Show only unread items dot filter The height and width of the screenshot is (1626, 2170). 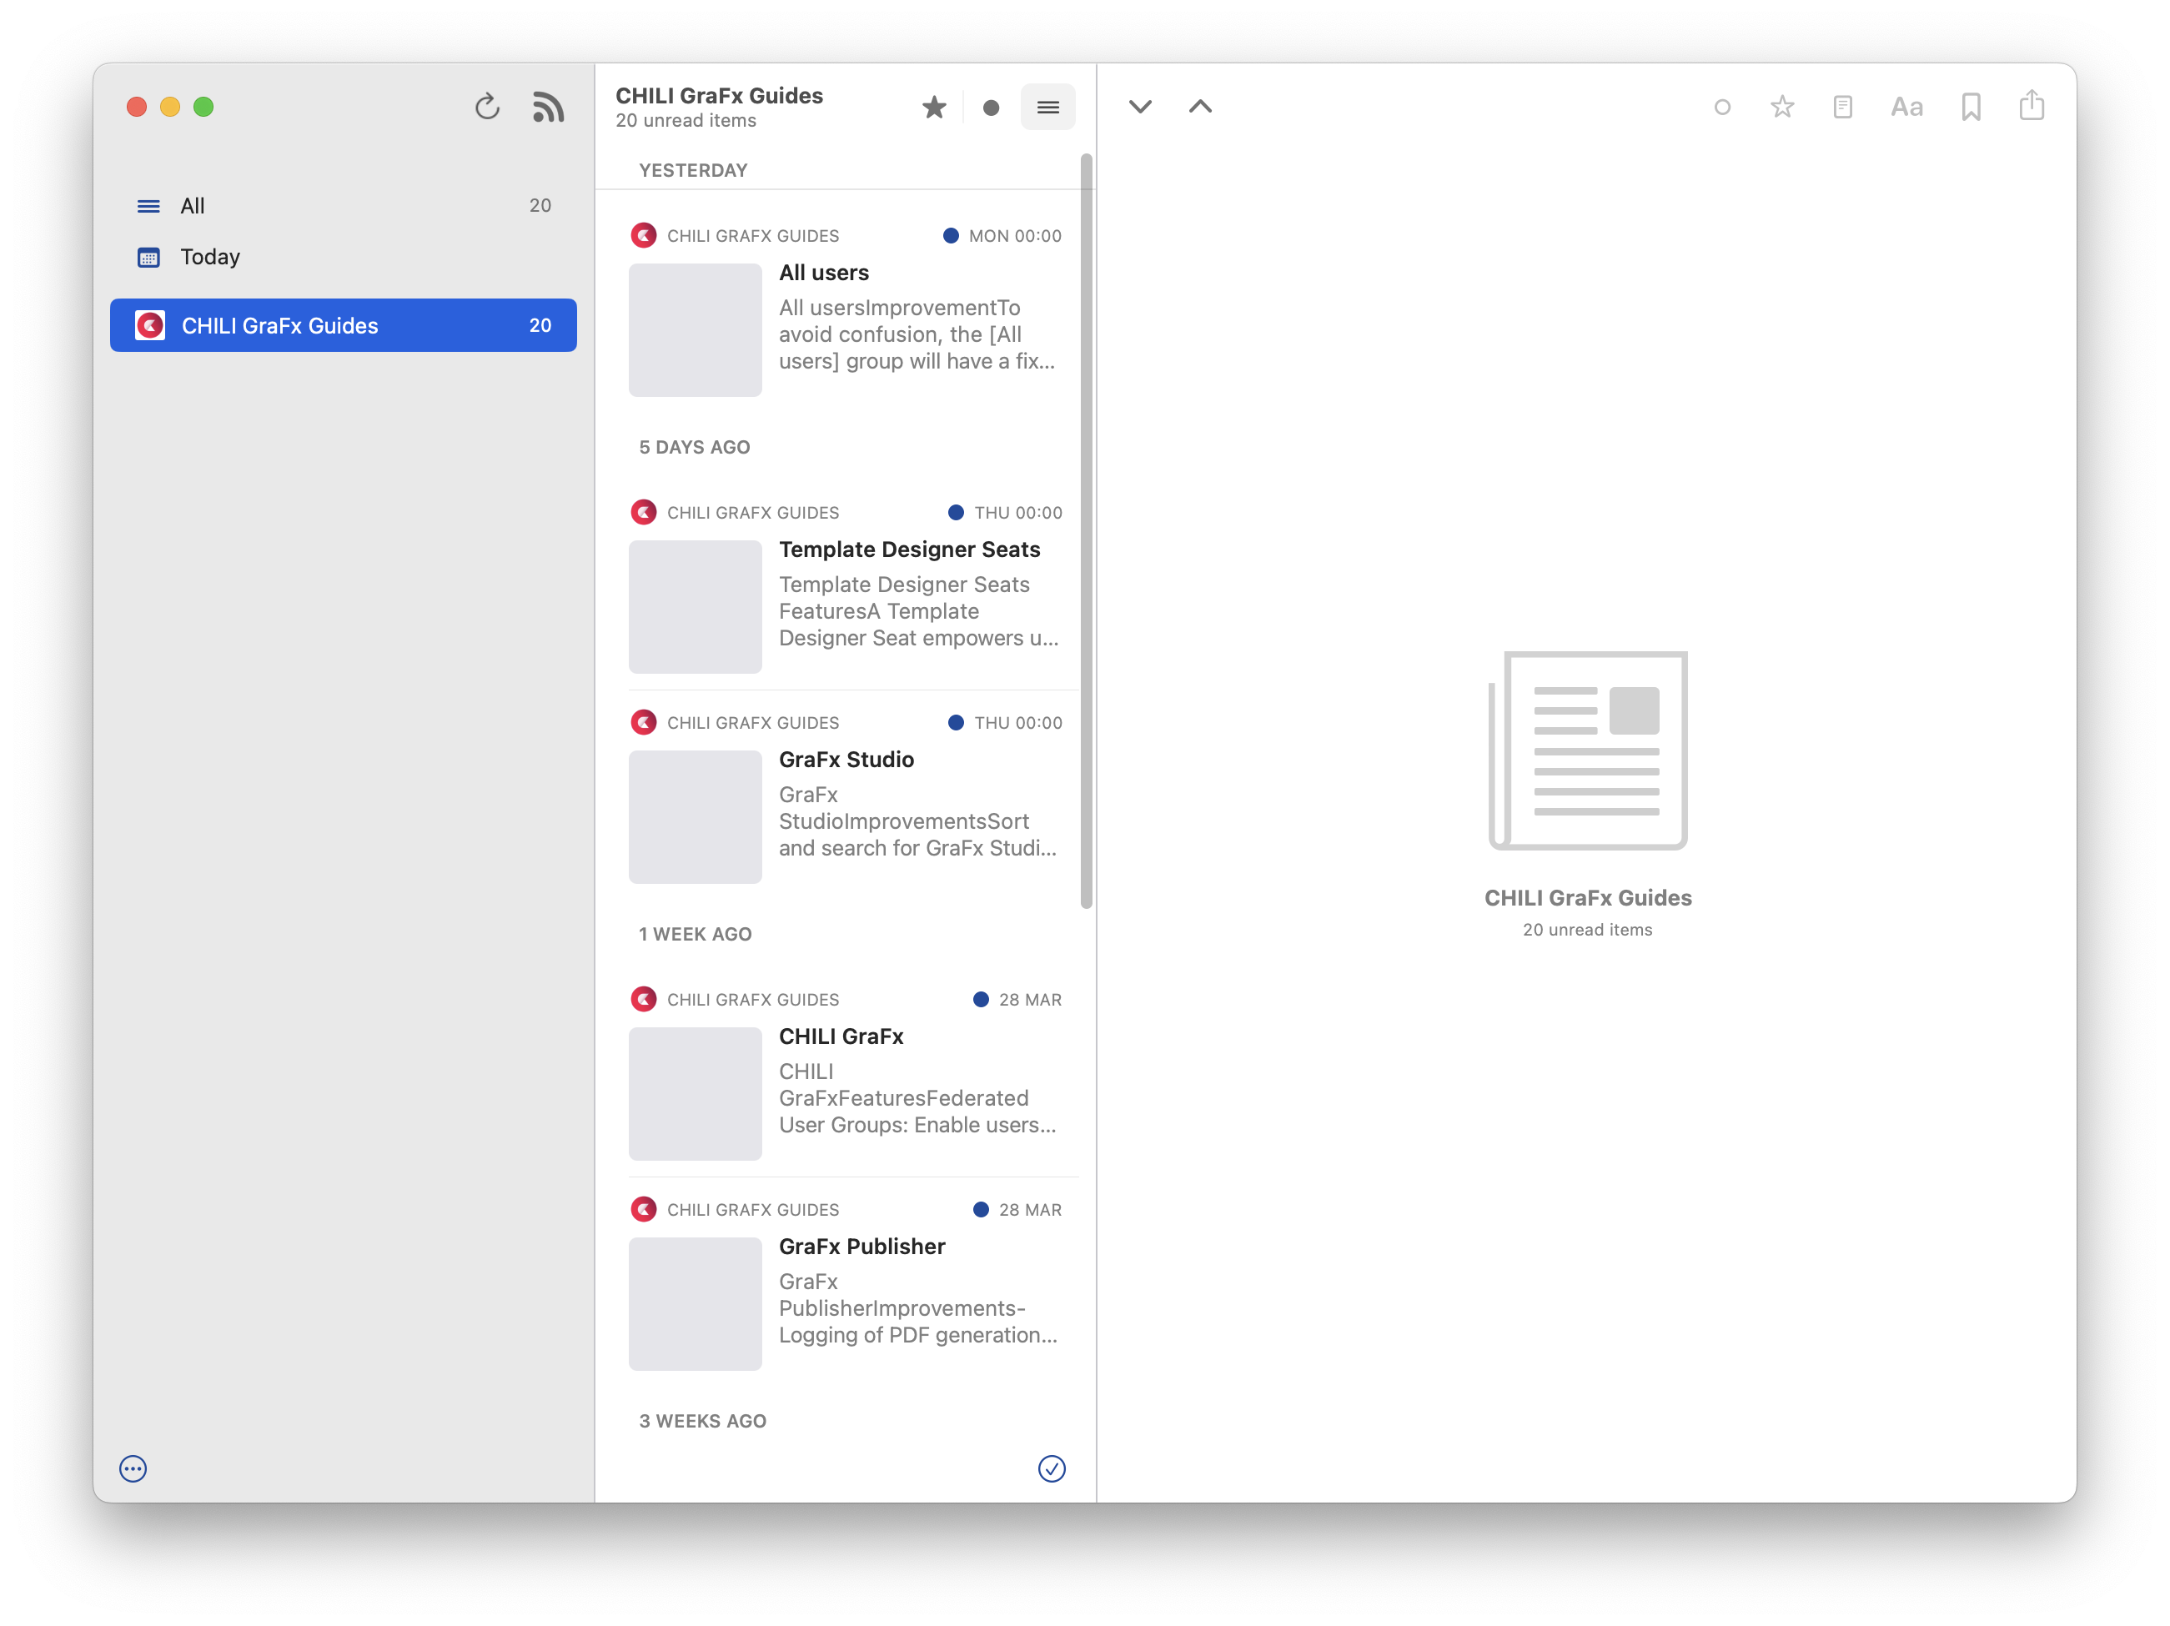click(x=991, y=108)
